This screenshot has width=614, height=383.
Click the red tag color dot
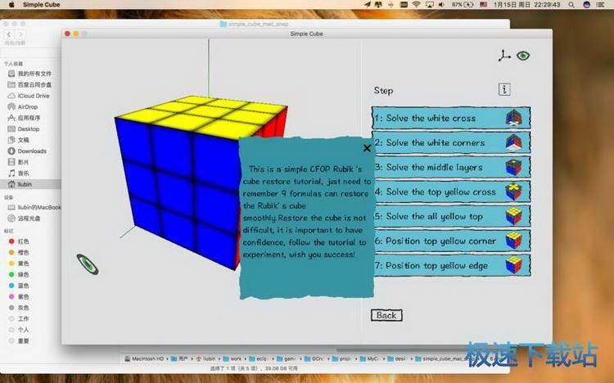point(11,241)
